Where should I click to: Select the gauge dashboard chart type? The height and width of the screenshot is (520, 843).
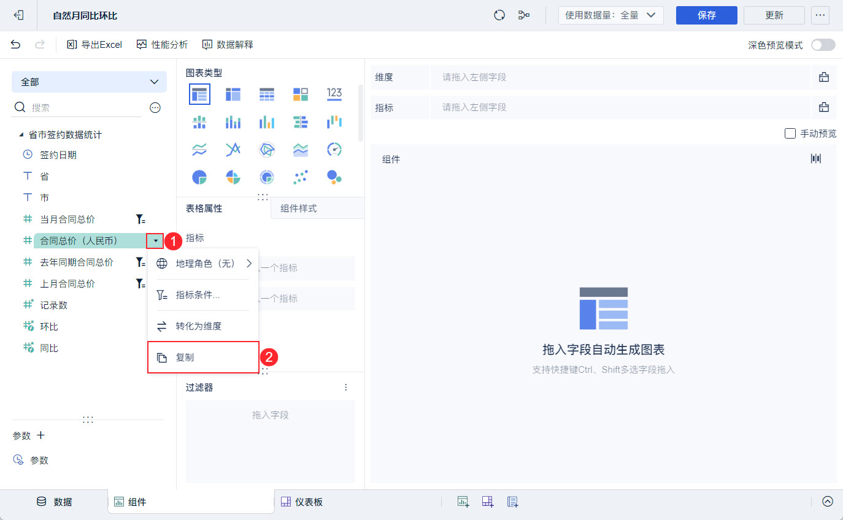coord(334,150)
